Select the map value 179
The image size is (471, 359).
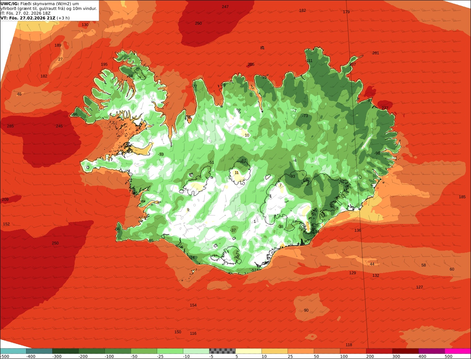[x=346, y=12]
